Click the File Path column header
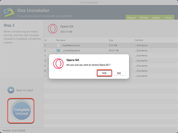The height and width of the screenshot is (133, 178). pyautogui.click(x=139, y=40)
